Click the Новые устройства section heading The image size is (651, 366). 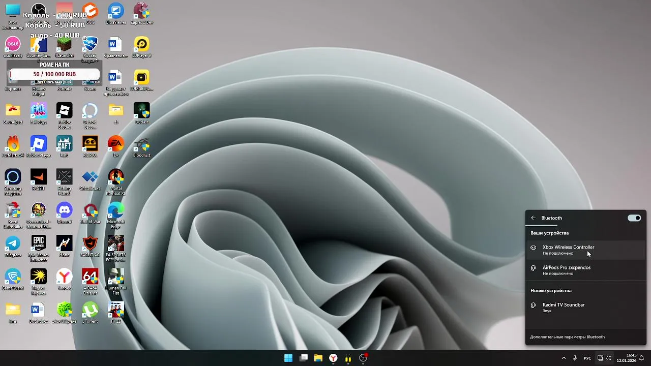(x=551, y=291)
